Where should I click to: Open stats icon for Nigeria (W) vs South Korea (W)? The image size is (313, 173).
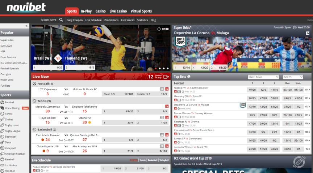point(175,92)
